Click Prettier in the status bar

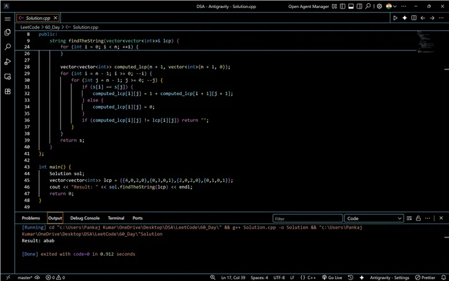pyautogui.click(x=425, y=278)
